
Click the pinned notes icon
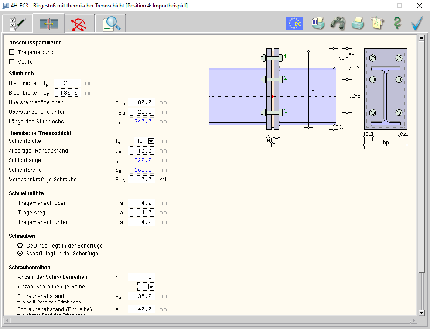377,23
